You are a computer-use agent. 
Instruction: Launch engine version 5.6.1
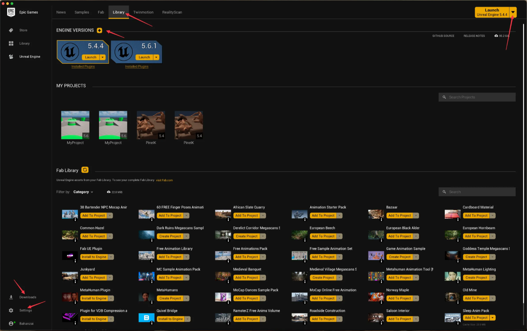click(x=144, y=57)
